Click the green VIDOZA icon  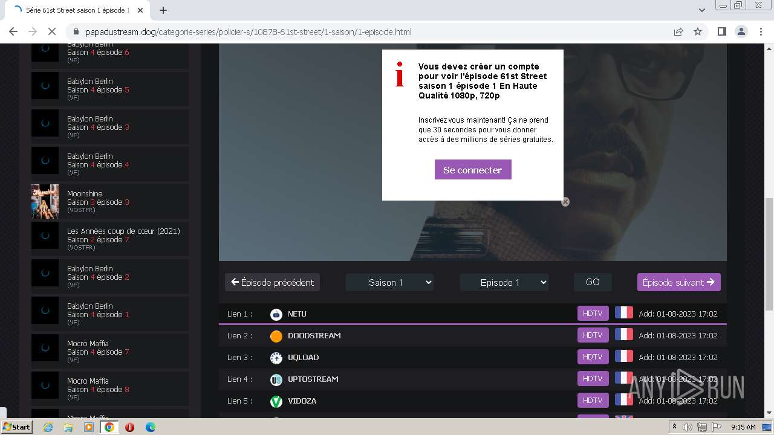pos(276,401)
